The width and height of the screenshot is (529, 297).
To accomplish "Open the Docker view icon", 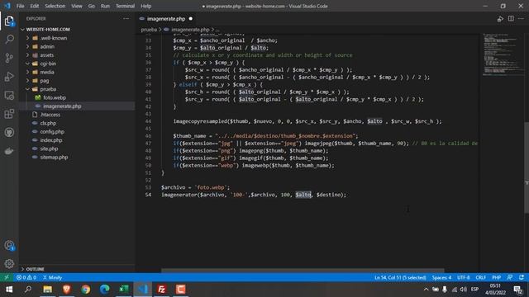I will [x=9, y=151].
